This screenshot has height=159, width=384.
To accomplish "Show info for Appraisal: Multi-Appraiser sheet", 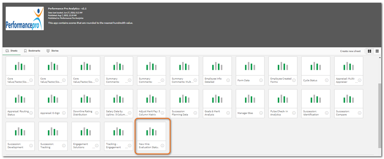I will coord(359,80).
